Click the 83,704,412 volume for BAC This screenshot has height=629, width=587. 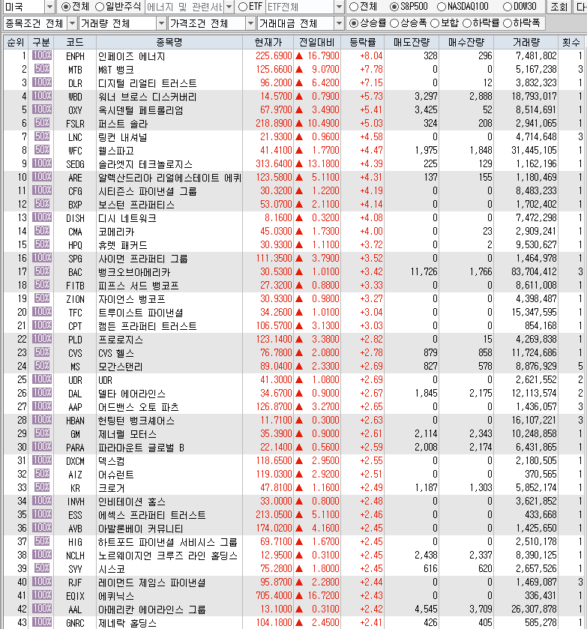tap(534, 272)
